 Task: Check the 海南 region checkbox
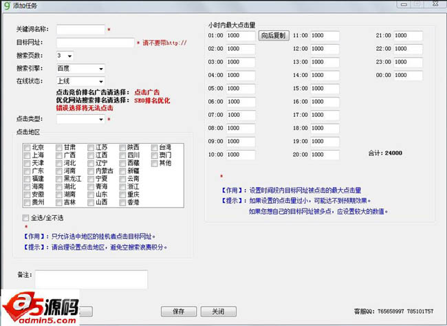click(x=28, y=187)
